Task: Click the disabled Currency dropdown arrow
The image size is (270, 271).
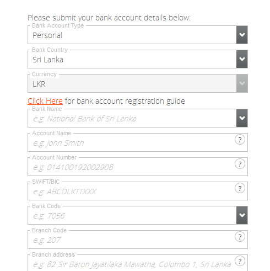Action: tap(242, 83)
